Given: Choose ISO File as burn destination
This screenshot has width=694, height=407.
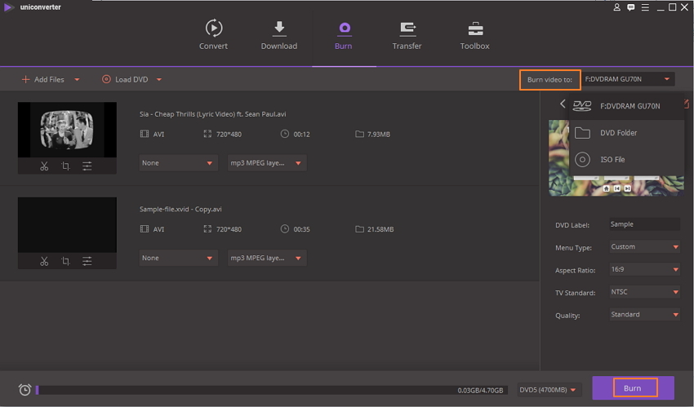Looking at the screenshot, I should pyautogui.click(x=626, y=160).
